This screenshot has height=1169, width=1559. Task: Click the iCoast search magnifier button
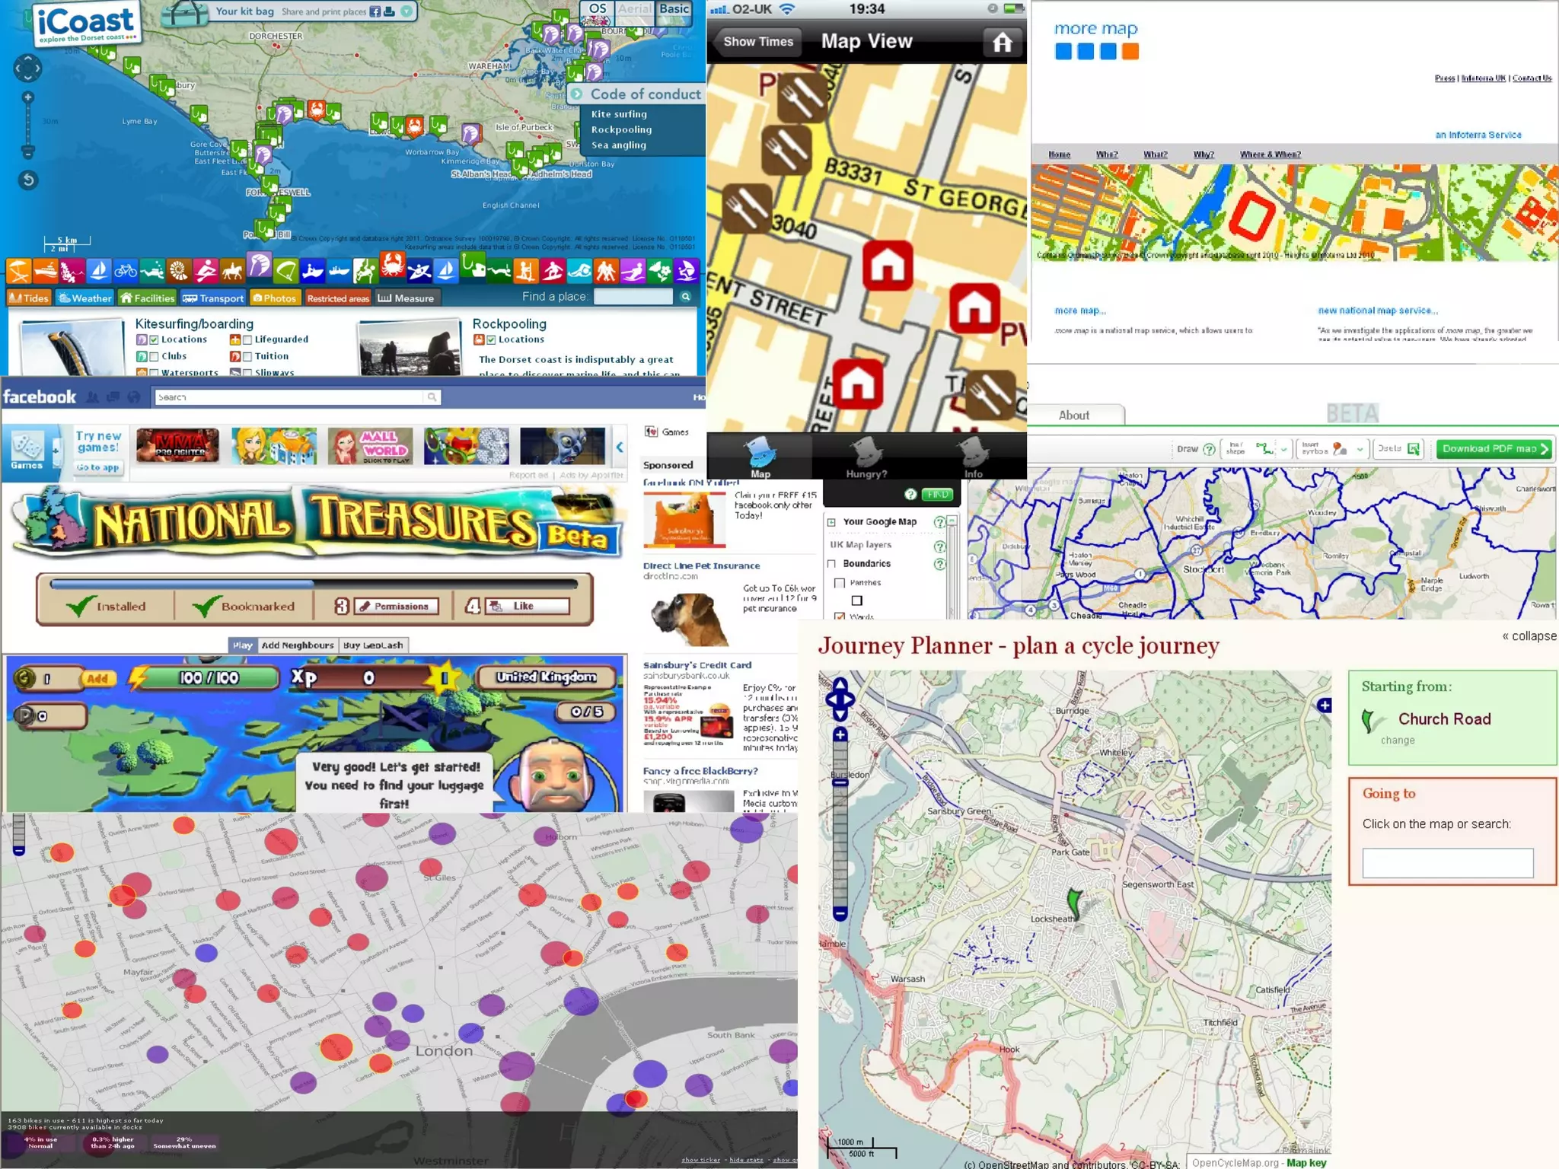click(686, 297)
